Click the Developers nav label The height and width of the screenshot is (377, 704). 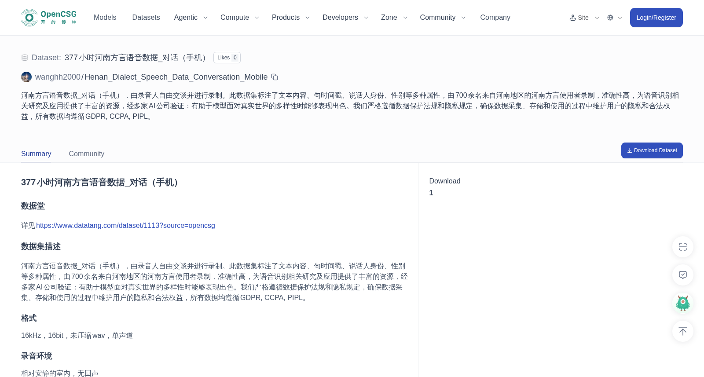click(x=340, y=18)
